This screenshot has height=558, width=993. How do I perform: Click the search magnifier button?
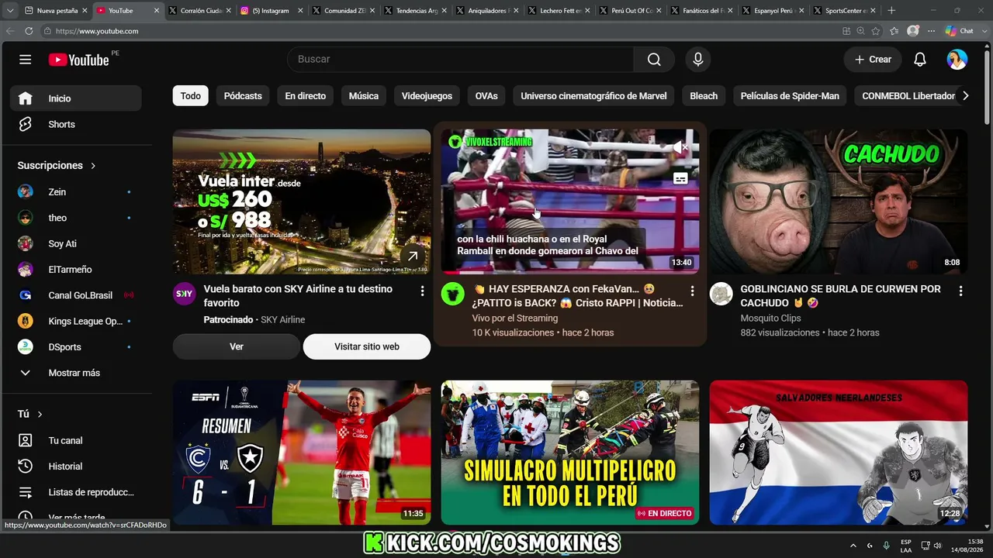(654, 60)
